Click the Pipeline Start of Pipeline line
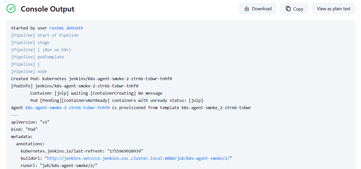The height and width of the screenshot is (169, 361). (45, 35)
